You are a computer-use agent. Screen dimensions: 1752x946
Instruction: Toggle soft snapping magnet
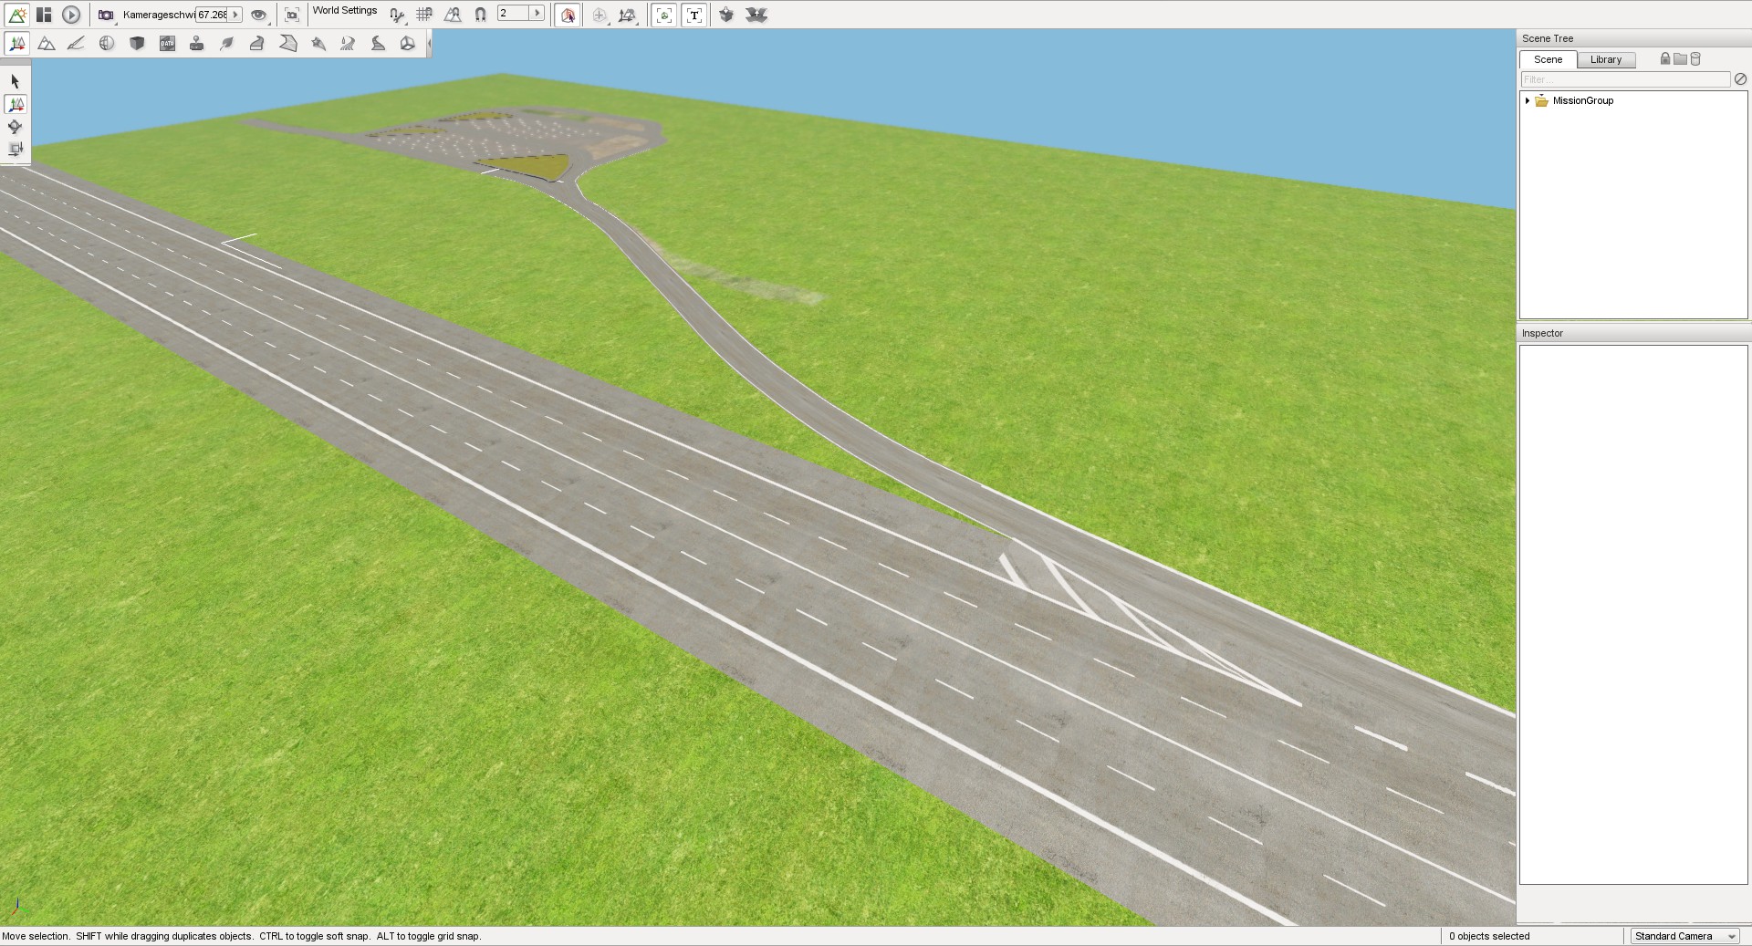point(480,15)
